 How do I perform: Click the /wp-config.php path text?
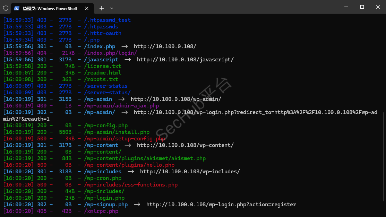pos(106,125)
